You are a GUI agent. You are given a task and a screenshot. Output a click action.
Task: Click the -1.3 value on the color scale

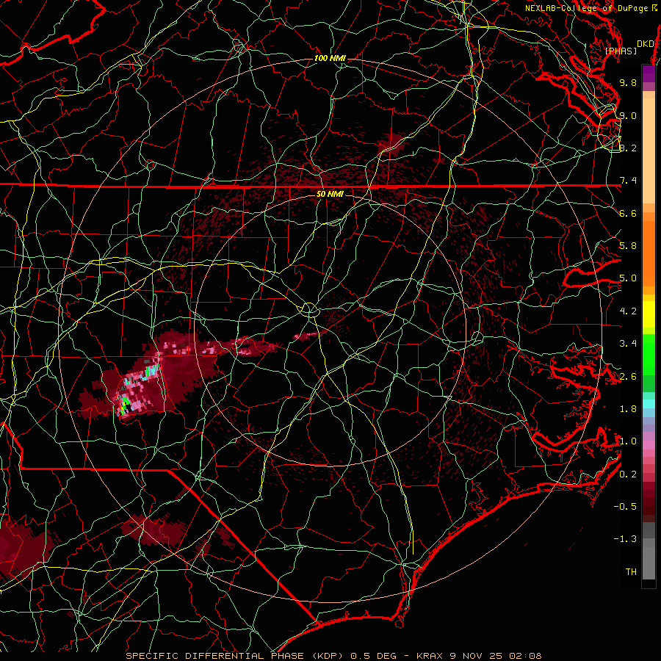625,539
